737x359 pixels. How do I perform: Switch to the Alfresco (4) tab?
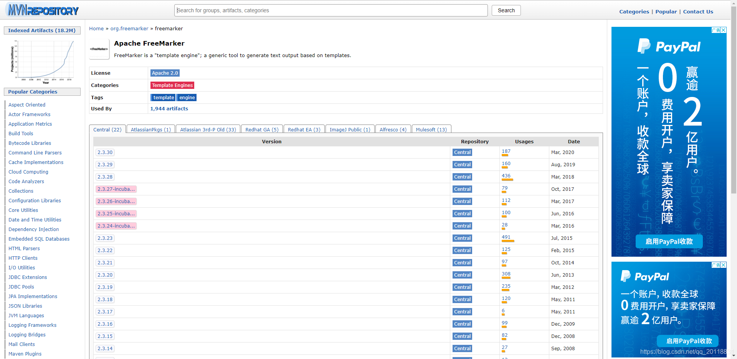pyautogui.click(x=393, y=130)
